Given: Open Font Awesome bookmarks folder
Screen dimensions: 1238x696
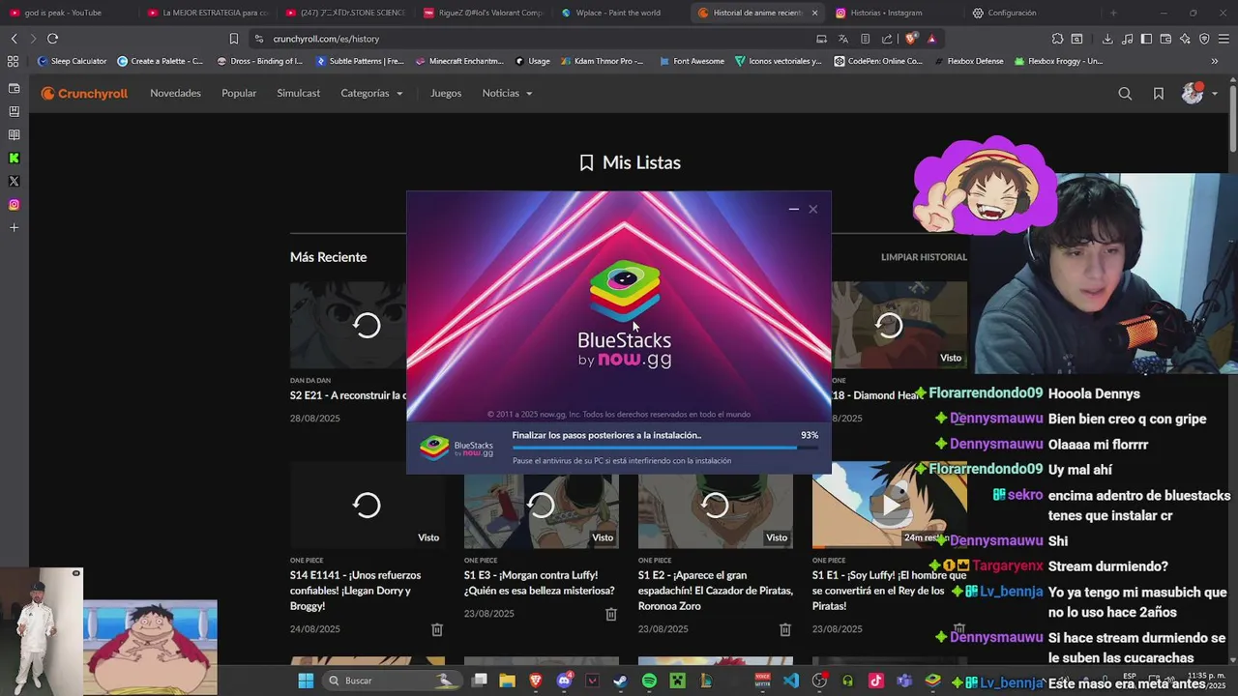Looking at the screenshot, I should 692,61.
